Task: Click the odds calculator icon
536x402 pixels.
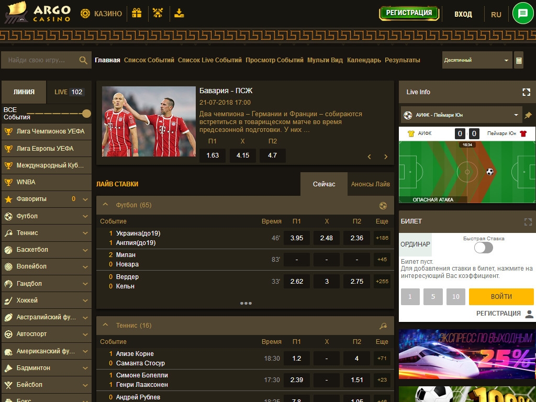Action: 519,61
